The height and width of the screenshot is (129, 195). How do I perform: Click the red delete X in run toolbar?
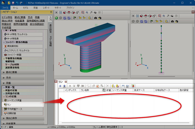(108, 86)
